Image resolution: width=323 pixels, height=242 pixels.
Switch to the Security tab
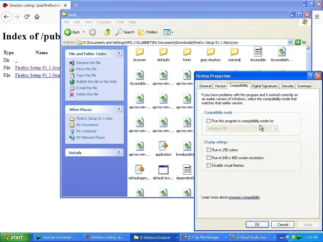click(287, 86)
